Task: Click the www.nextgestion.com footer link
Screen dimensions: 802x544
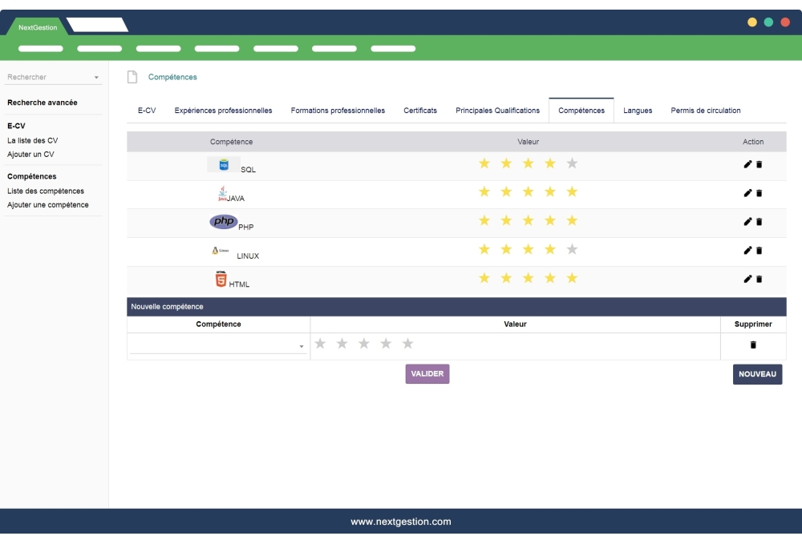Action: pos(401,521)
